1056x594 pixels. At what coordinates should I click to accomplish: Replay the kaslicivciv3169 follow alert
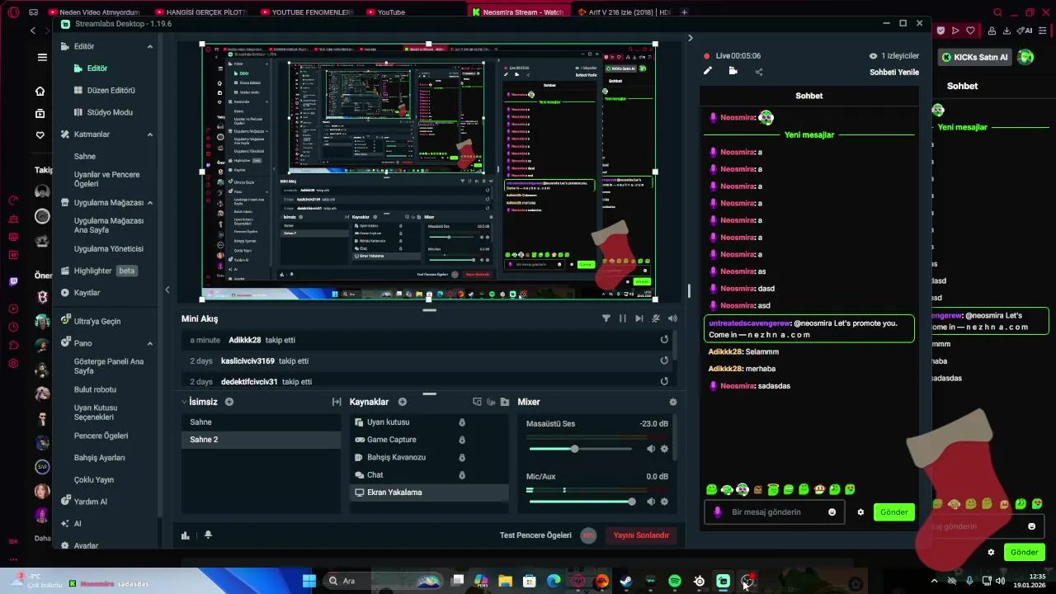pos(664,361)
